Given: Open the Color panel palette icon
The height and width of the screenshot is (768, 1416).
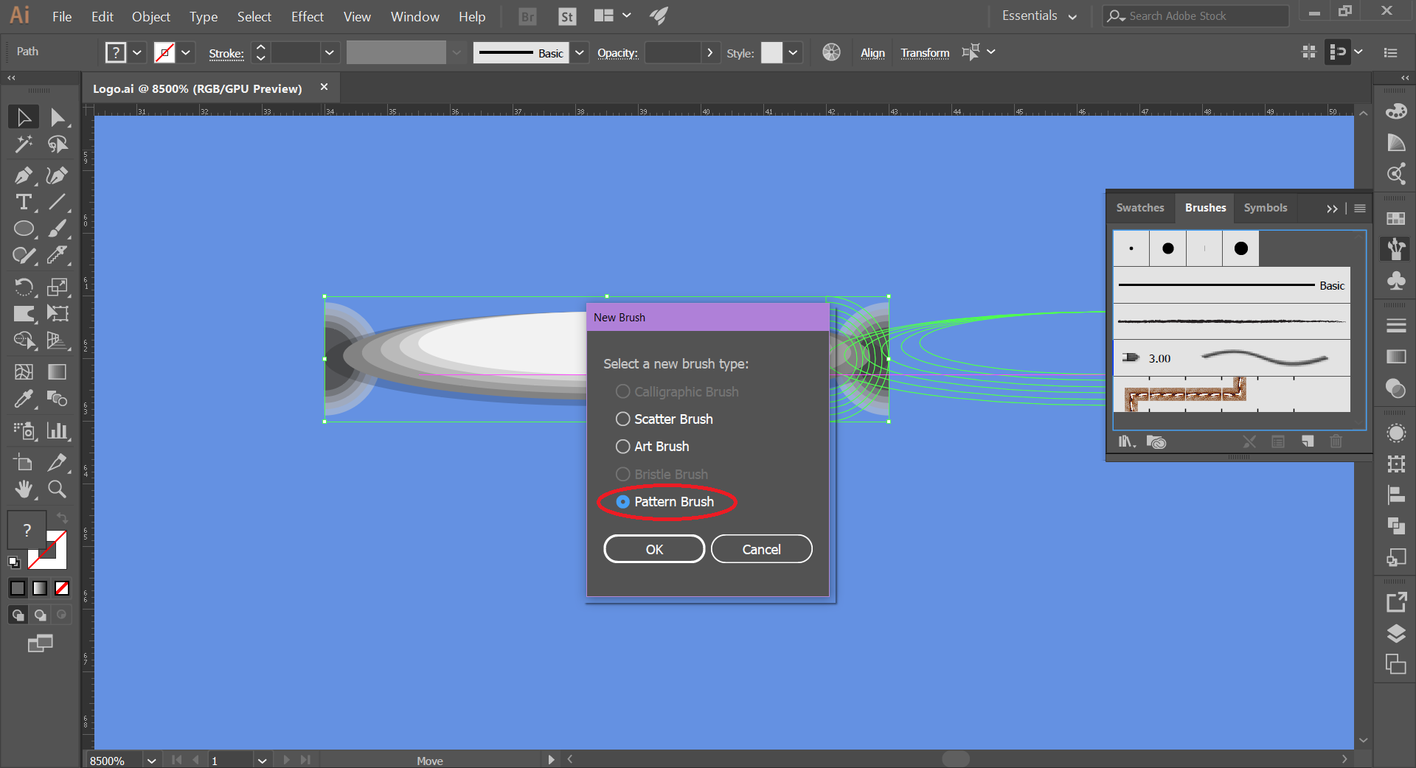Looking at the screenshot, I should click(x=1396, y=111).
